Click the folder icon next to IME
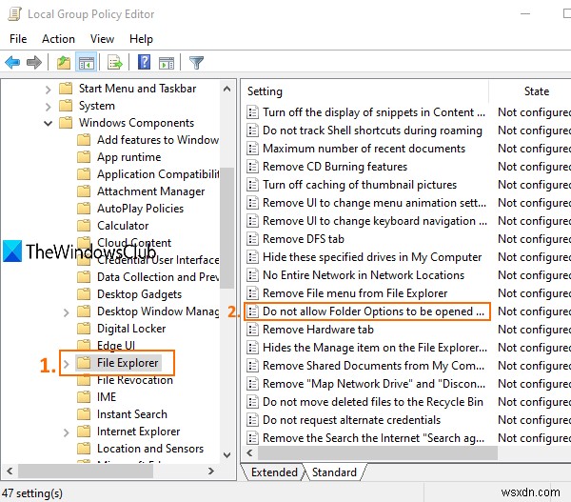The height and width of the screenshot is (502, 571). (x=84, y=396)
